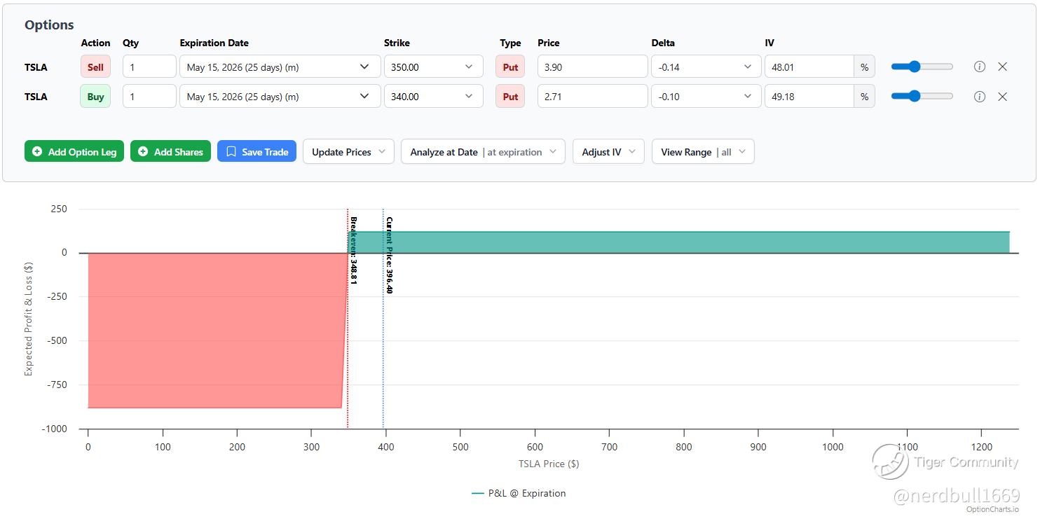The height and width of the screenshot is (519, 1040).
Task: Click the 3.90 price input field
Action: coord(592,67)
